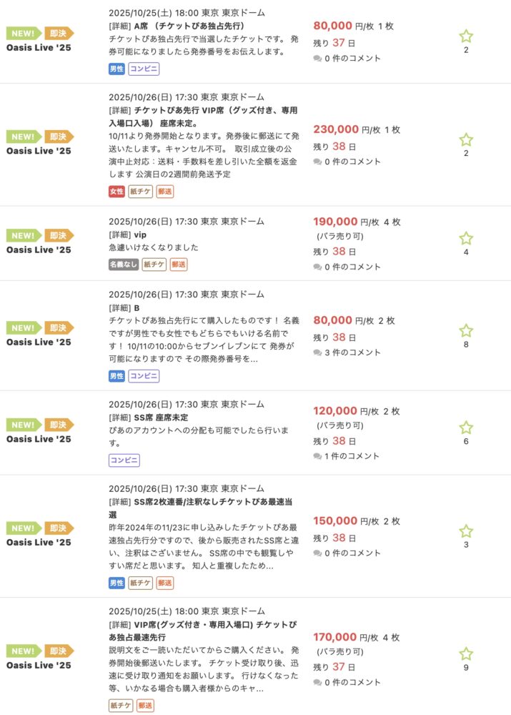Click comment bubble icon showing 3件のコメント
This screenshot has width=511, height=715.
[318, 352]
